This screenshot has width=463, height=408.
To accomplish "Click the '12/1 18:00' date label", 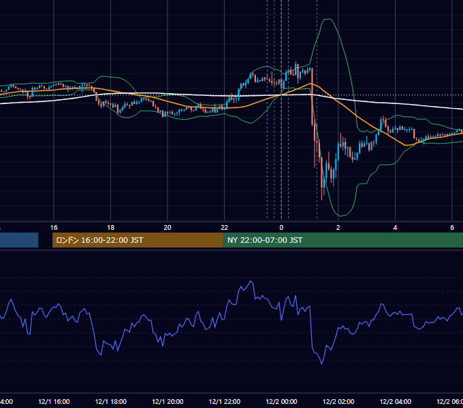I will (111, 402).
